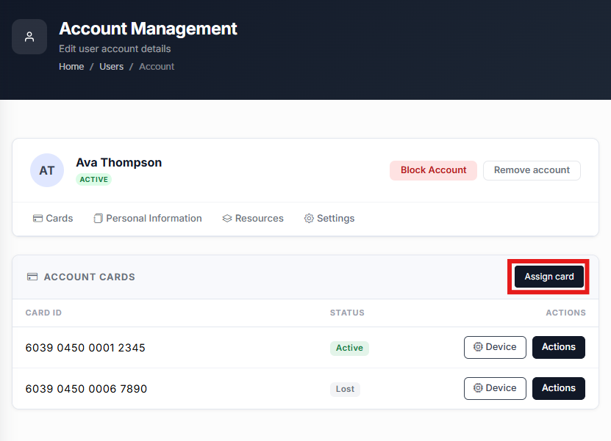Click the AT avatar circle

[47, 170]
